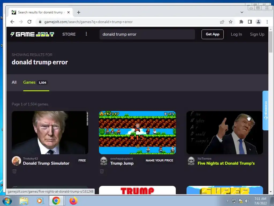Launch Firefox from the taskbar
The width and height of the screenshot is (274, 206).
(x=73, y=201)
